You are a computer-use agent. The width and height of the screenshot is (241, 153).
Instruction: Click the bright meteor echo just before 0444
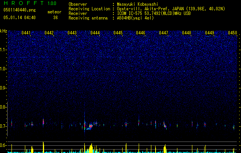pos(91,126)
